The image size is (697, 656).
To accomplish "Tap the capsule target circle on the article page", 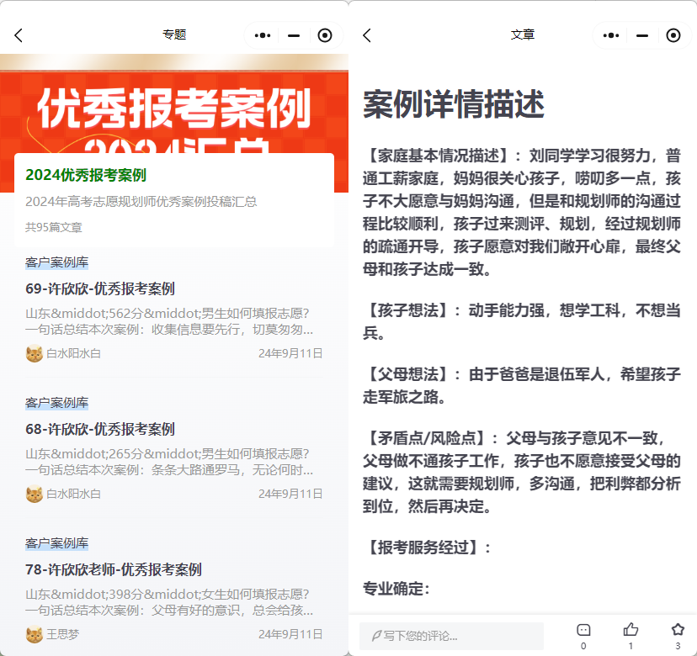I will (x=673, y=35).
